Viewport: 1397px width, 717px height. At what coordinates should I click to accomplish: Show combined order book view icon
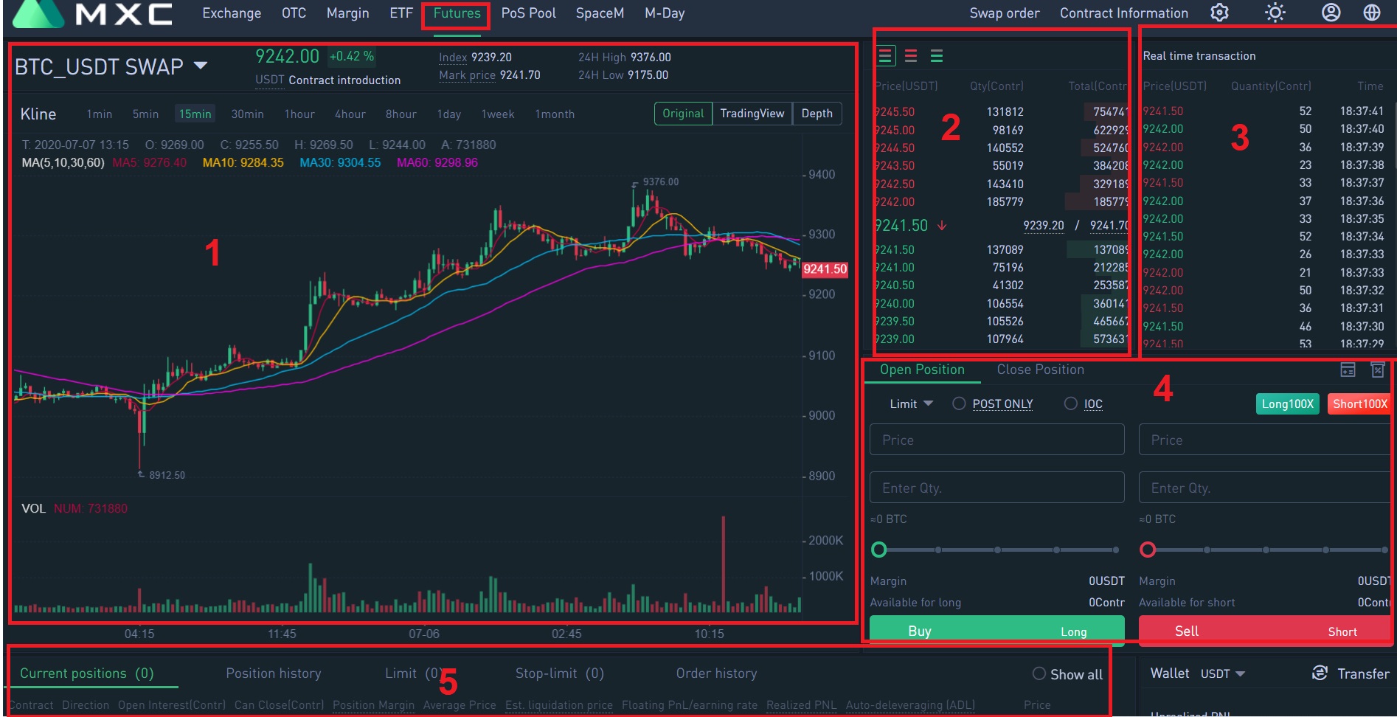tap(886, 56)
